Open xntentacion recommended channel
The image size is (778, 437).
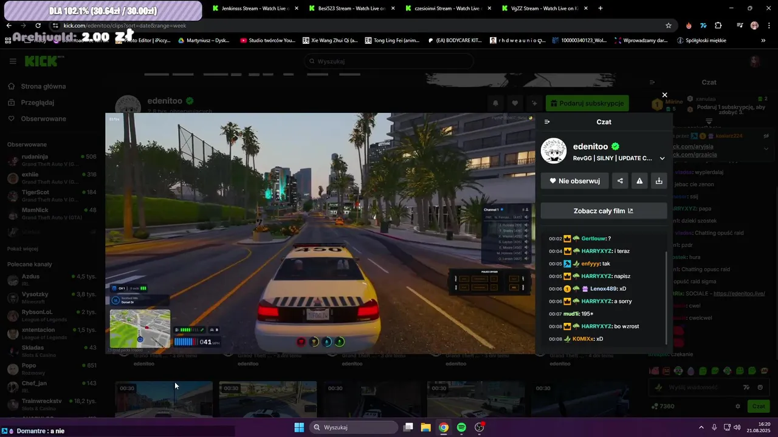[52, 333]
